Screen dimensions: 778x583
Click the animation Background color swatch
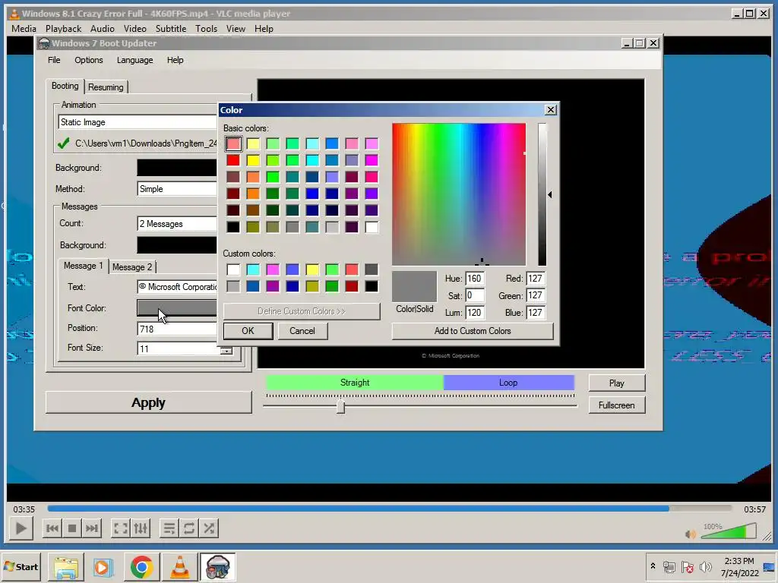click(x=177, y=168)
